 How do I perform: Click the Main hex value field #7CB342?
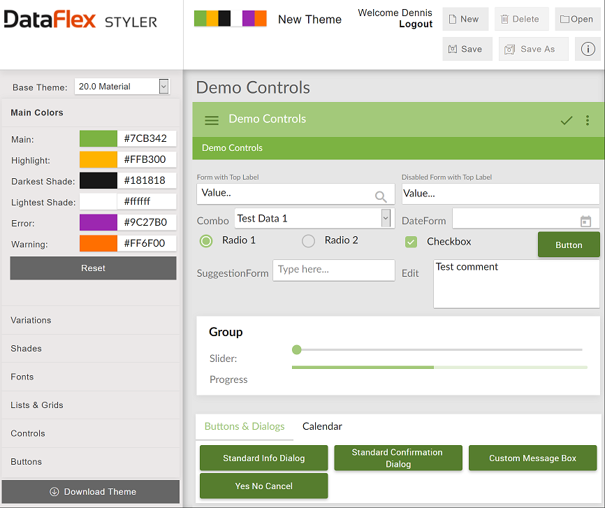[x=147, y=138]
